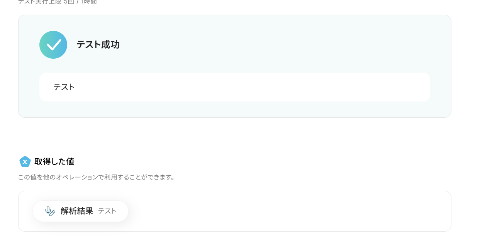Image resolution: width=480 pixels, height=249 pixels.
Task: Click the テスト value inside 解析結果 chip
Action: coord(107,211)
